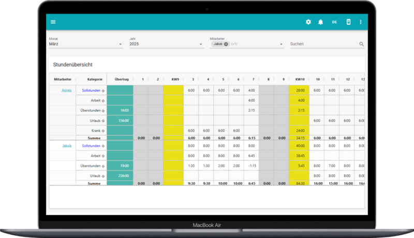Open the Jahr 2025 dropdown

(x=201, y=44)
